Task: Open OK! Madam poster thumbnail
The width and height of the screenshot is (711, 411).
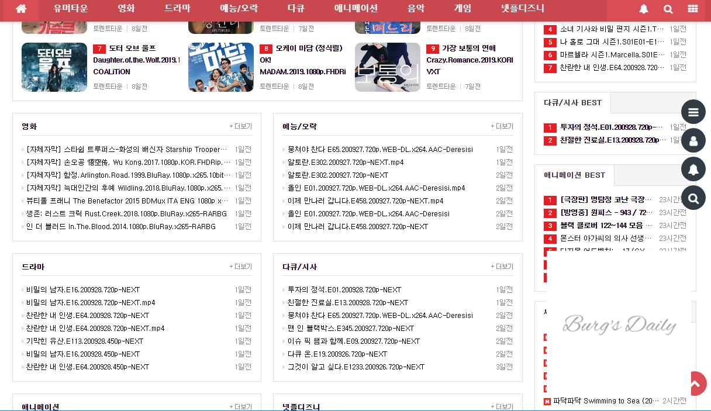Action: 221,67
